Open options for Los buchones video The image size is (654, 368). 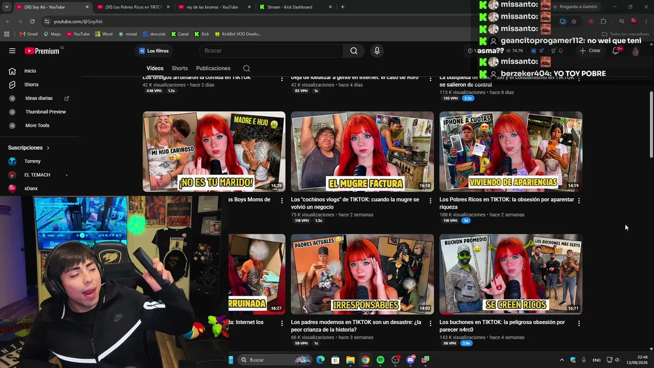(579, 324)
